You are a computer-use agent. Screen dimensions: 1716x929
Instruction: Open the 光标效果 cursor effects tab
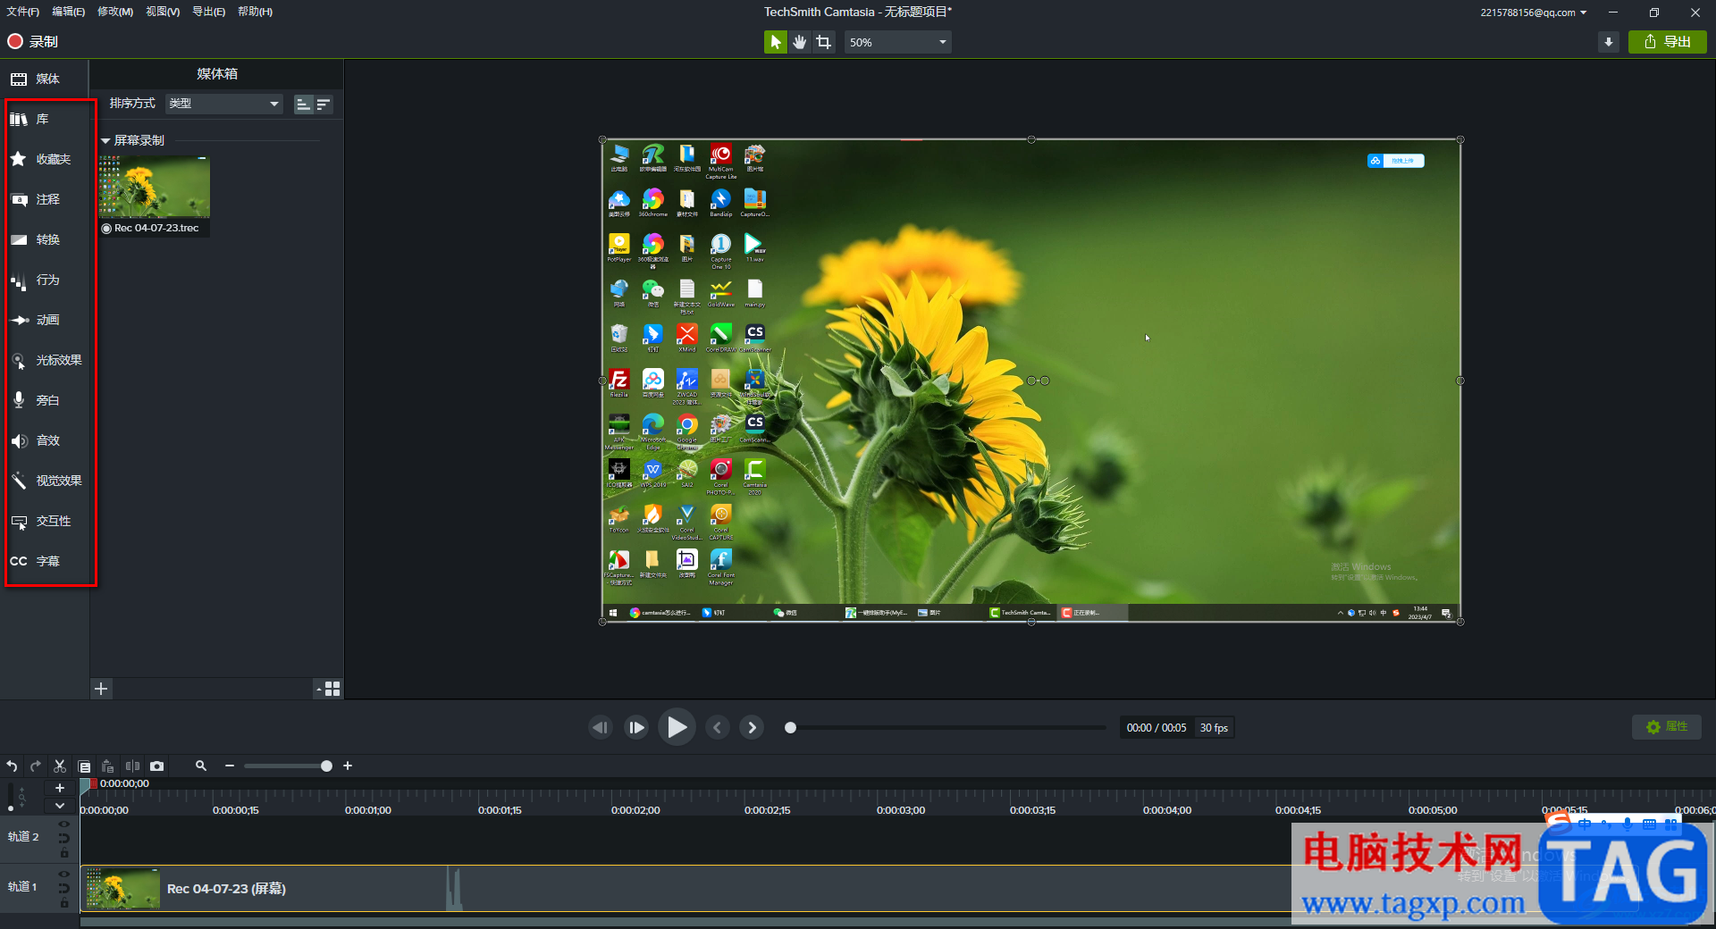pos(46,360)
